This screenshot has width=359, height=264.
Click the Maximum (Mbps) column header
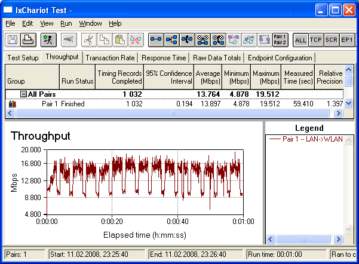coord(266,77)
